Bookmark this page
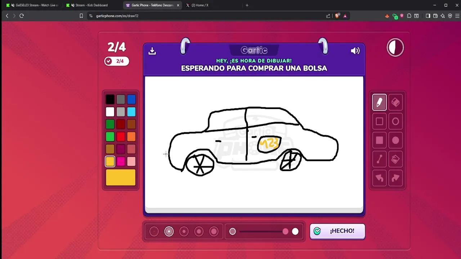Viewport: 461px width, 259px height. pyautogui.click(x=81, y=16)
